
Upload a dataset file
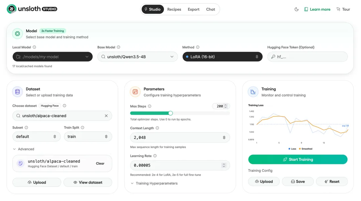(37, 182)
